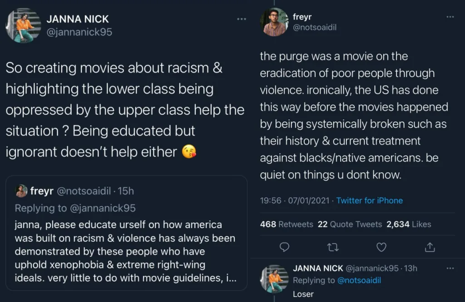This screenshot has height=302, width=465.
Task: Click the freyr display name on right
Action: pyautogui.click(x=302, y=17)
